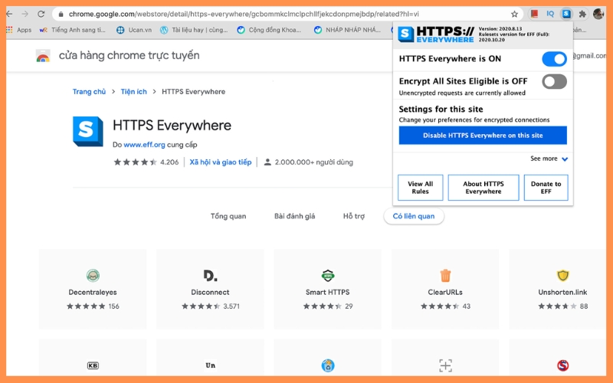Click the About HTTPS Everywhere button

pyautogui.click(x=484, y=188)
